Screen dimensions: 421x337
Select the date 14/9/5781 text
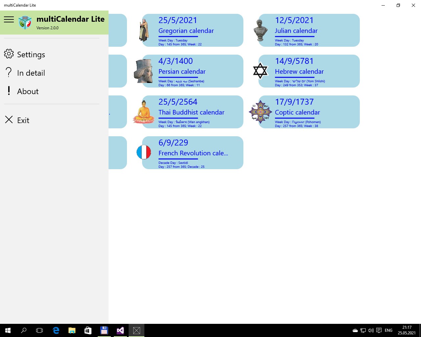[294, 61]
